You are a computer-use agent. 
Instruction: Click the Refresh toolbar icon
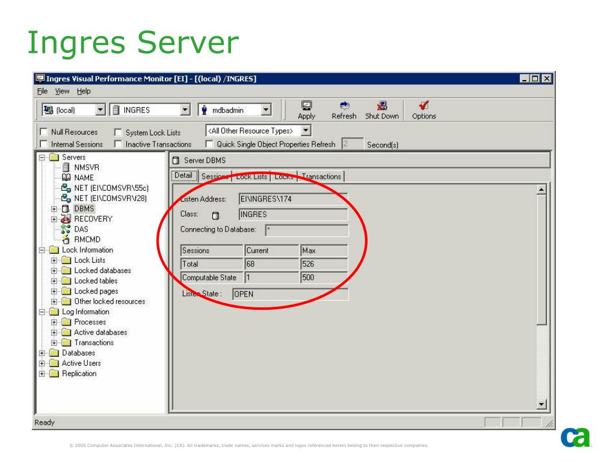click(344, 105)
